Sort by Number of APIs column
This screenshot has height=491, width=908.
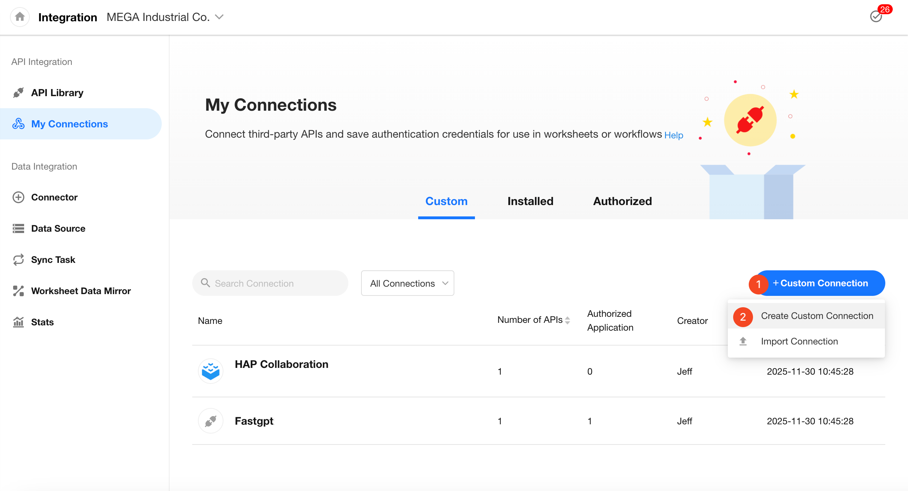(567, 320)
